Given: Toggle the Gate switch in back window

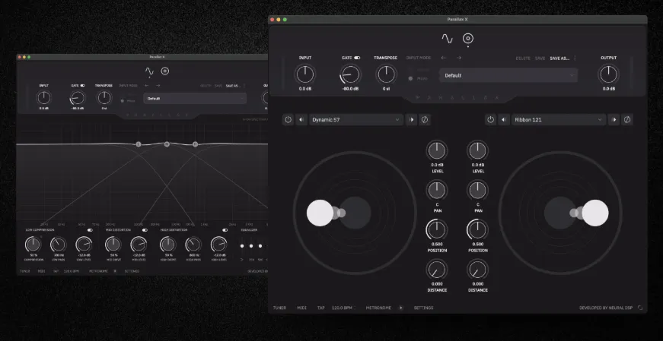Looking at the screenshot, I should coord(82,86).
